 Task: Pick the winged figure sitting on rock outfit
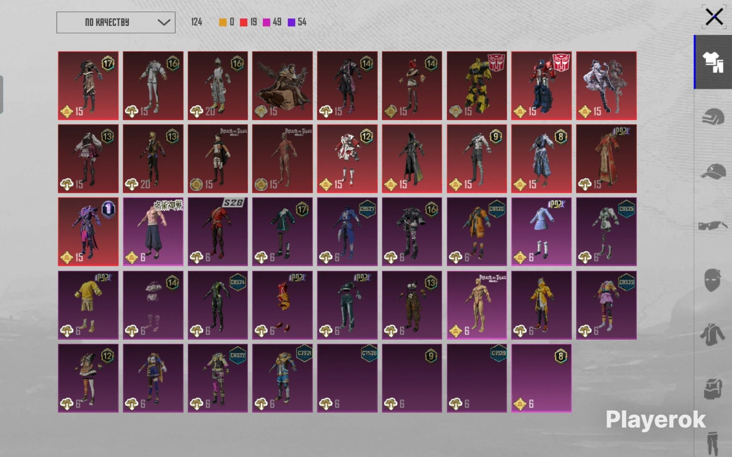[x=282, y=85]
